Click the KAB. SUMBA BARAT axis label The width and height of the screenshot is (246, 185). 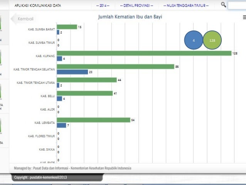click(x=42, y=29)
